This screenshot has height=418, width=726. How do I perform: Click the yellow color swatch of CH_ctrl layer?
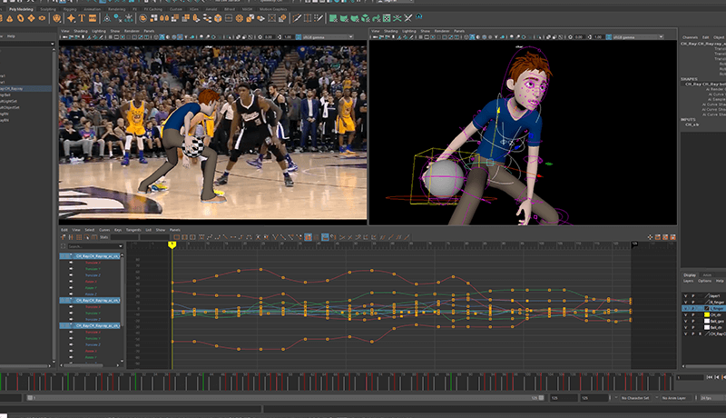[707, 314]
